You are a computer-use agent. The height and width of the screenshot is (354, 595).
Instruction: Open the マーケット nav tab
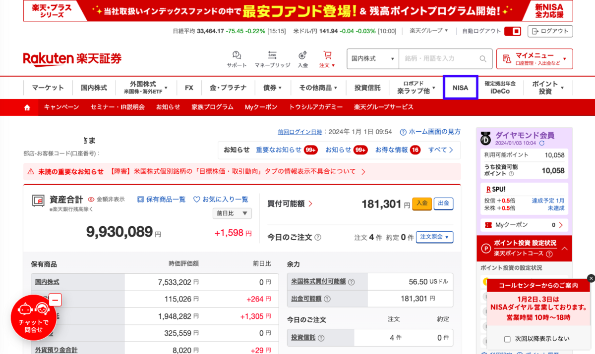[48, 88]
